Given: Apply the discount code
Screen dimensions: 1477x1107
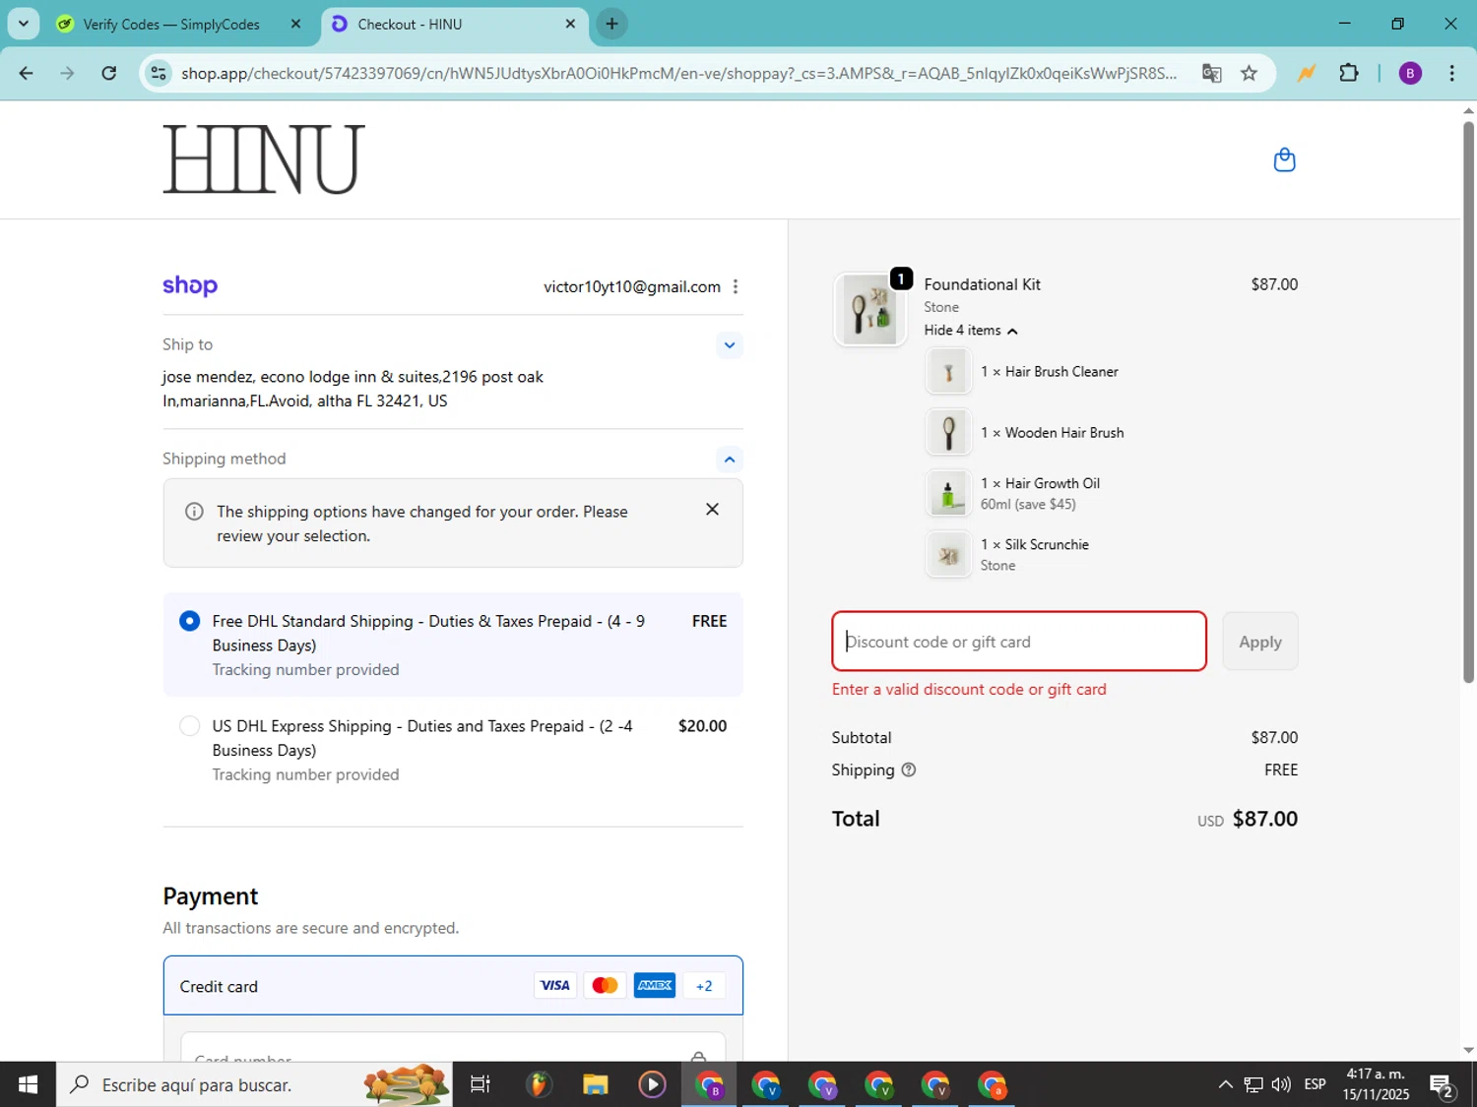Looking at the screenshot, I should click(1259, 642).
